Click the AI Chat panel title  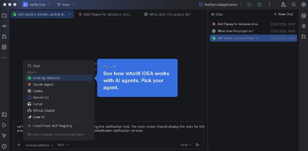click(x=217, y=15)
